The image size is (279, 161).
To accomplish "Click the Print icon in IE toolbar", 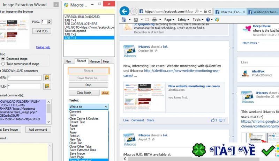I will [x=154, y=20].
